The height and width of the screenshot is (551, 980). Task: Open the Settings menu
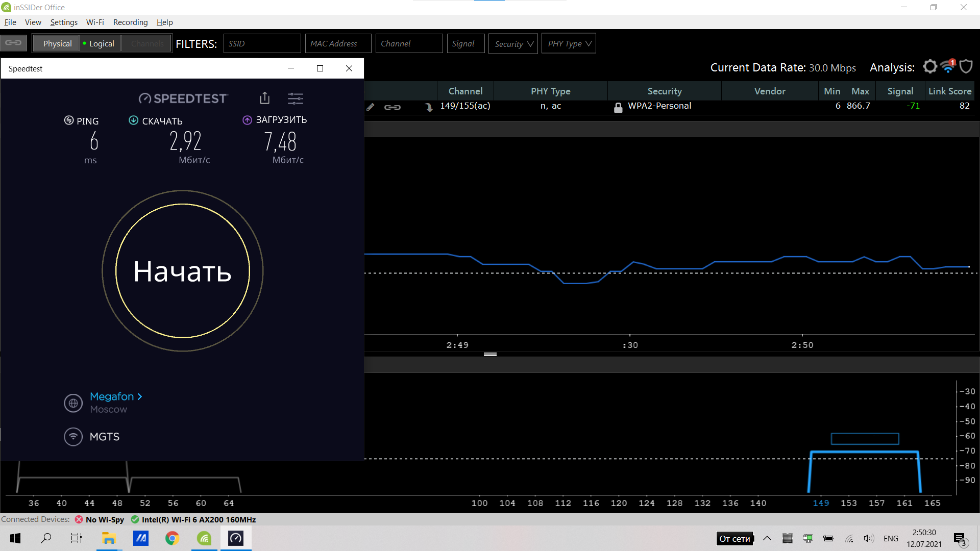(x=64, y=22)
